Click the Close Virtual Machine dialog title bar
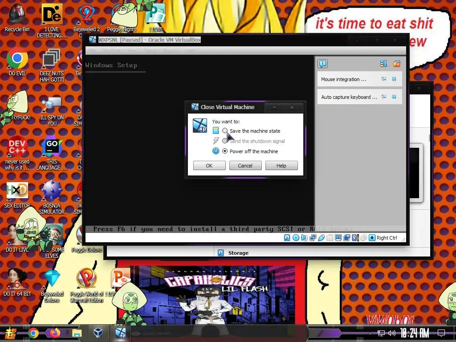The image size is (456, 342). pyautogui.click(x=227, y=107)
